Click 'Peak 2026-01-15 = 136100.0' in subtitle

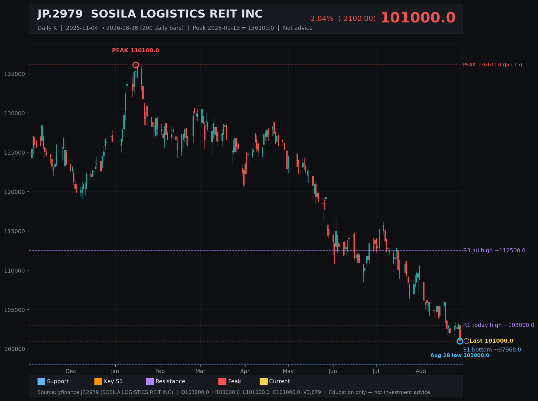(x=233, y=28)
